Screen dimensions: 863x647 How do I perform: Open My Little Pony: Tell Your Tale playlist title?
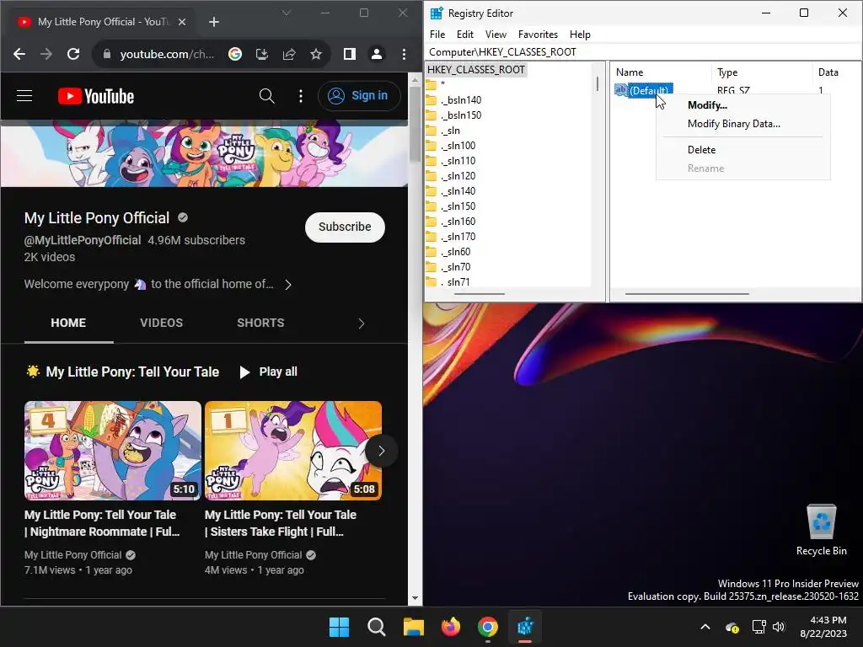tap(132, 372)
